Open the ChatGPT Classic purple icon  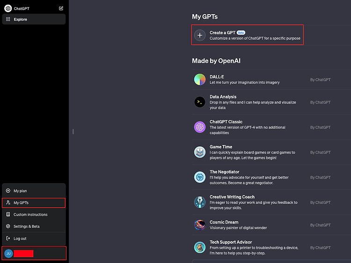(200, 127)
